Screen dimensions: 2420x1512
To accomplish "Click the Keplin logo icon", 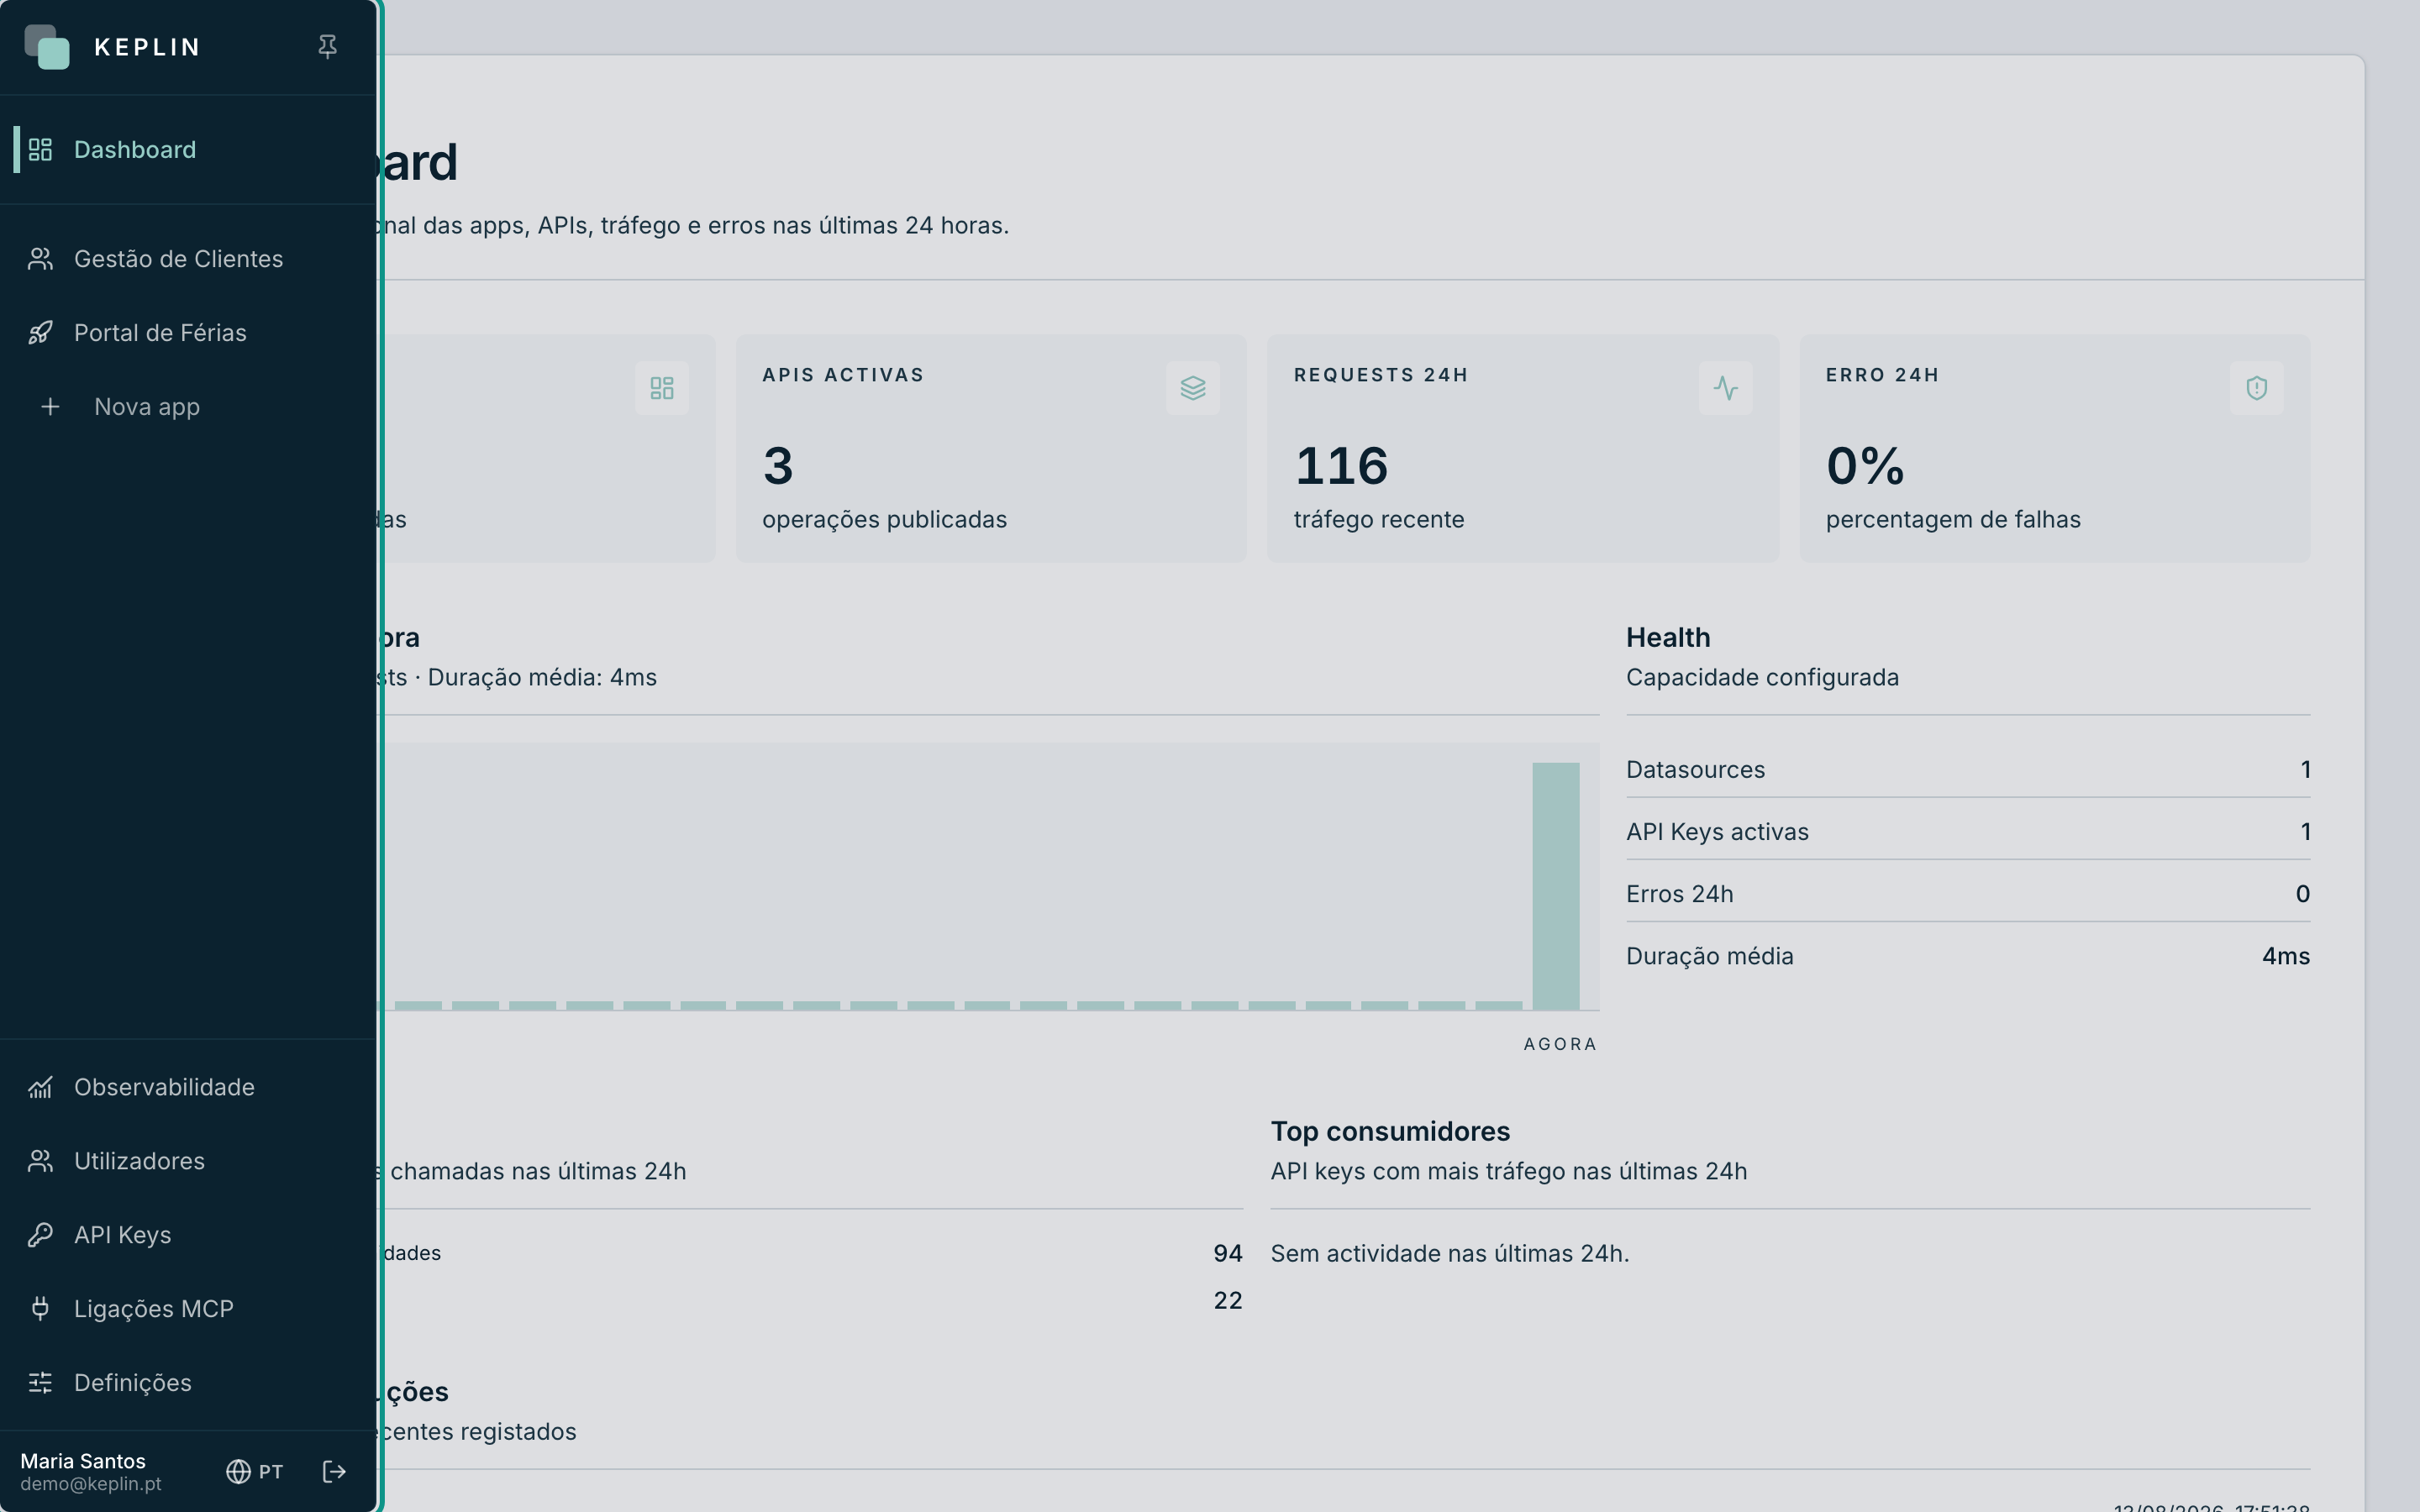I will pyautogui.click(x=47, y=47).
